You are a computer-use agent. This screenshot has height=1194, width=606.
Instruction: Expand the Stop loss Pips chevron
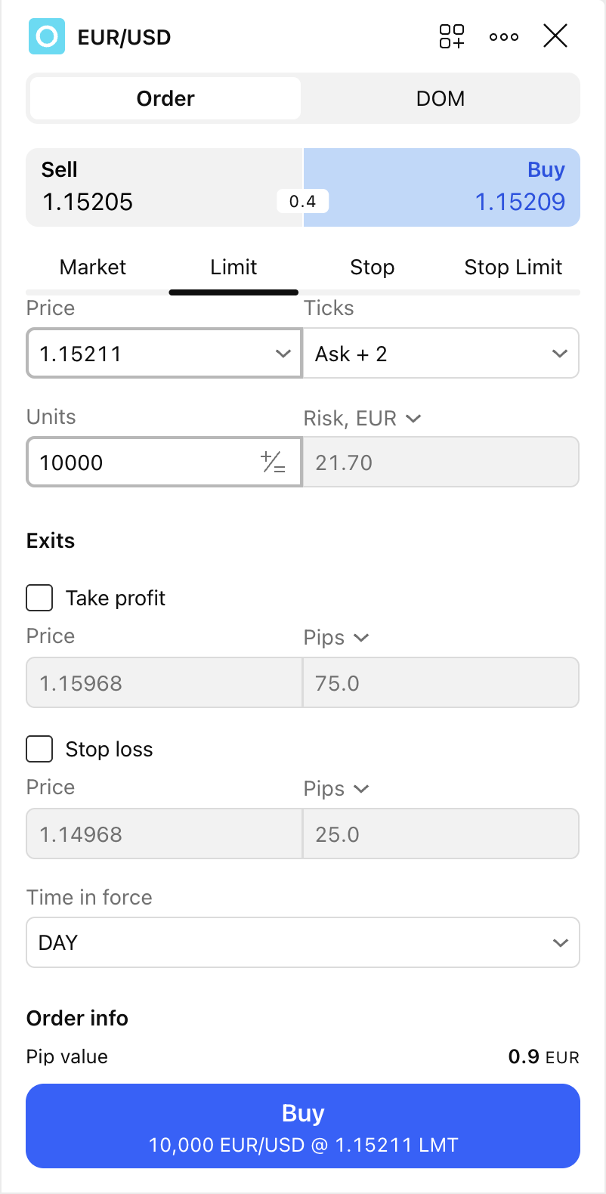click(361, 789)
